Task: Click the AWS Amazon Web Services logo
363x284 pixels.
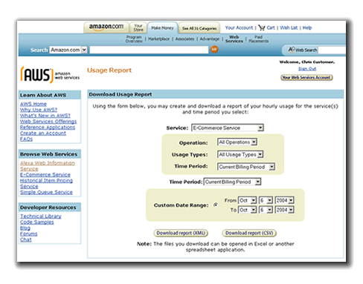Action: pyautogui.click(x=50, y=75)
